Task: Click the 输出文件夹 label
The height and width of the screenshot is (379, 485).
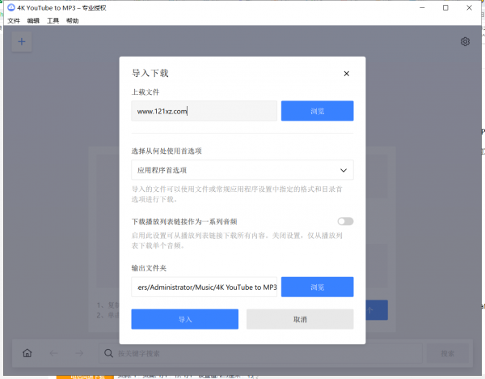Action: [149, 268]
